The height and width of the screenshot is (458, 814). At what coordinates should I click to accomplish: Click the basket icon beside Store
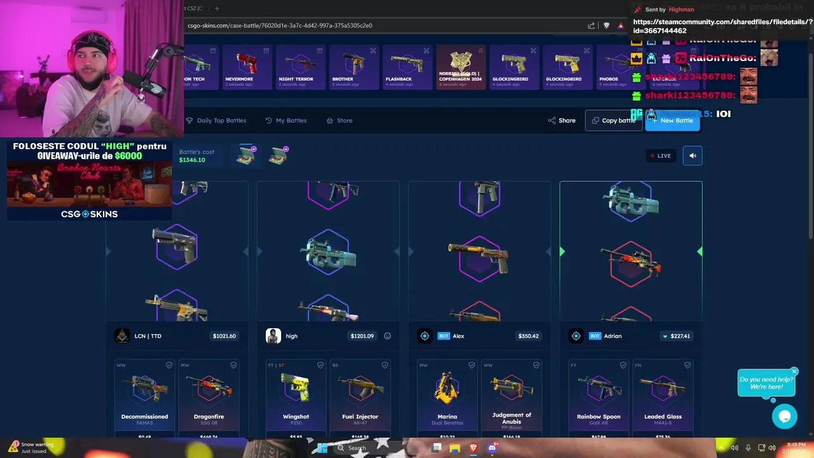coord(329,120)
